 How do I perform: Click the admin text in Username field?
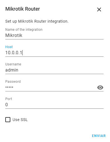12,70
